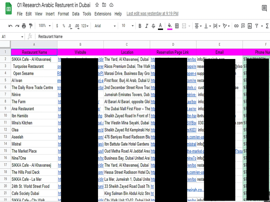270x202 pixels.
Task: Open the fill color picker
Action: (x=170, y=26)
